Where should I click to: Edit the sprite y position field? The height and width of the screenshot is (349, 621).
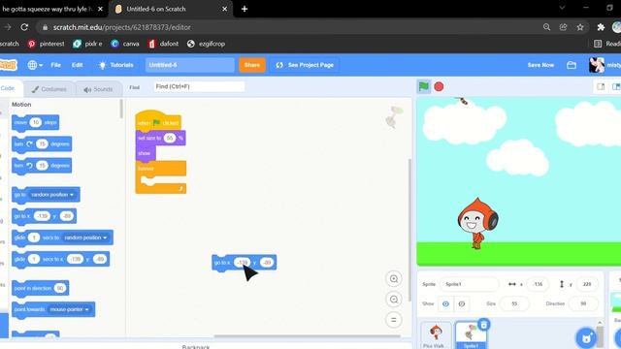(x=587, y=284)
